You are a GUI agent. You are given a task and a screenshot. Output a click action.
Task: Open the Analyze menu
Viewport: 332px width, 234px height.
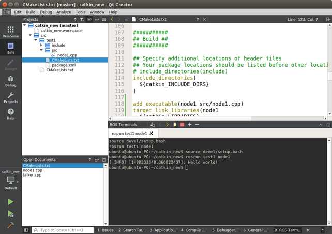(64, 12)
